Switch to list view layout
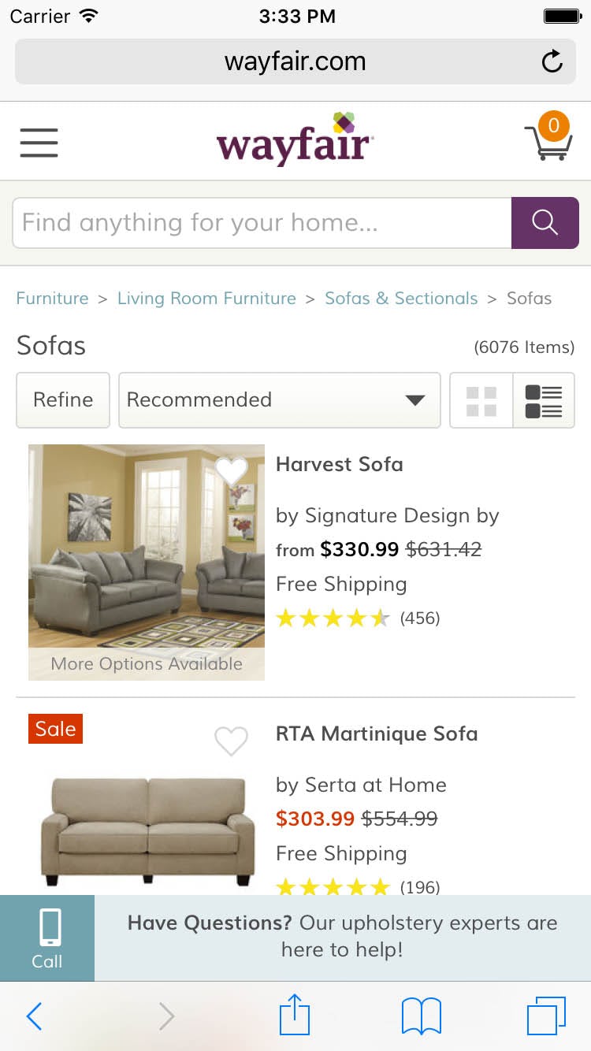This screenshot has height=1051, width=591. (x=544, y=400)
